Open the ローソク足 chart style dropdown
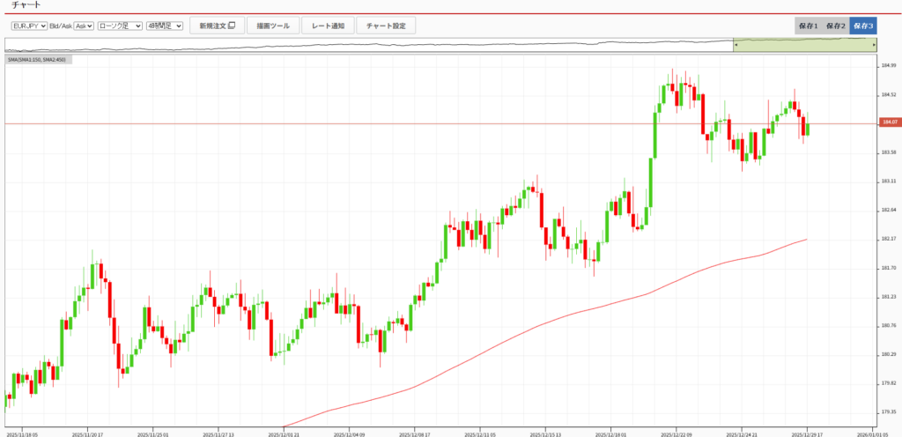The image size is (902, 437). coord(120,26)
